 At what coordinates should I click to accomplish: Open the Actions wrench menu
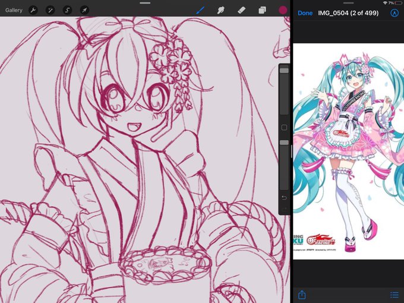pos(33,10)
